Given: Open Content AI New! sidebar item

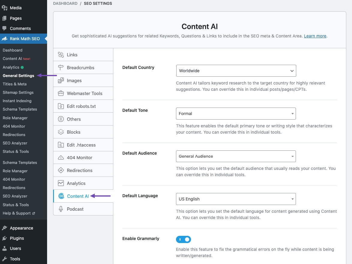Looking at the screenshot, I should [16, 58].
